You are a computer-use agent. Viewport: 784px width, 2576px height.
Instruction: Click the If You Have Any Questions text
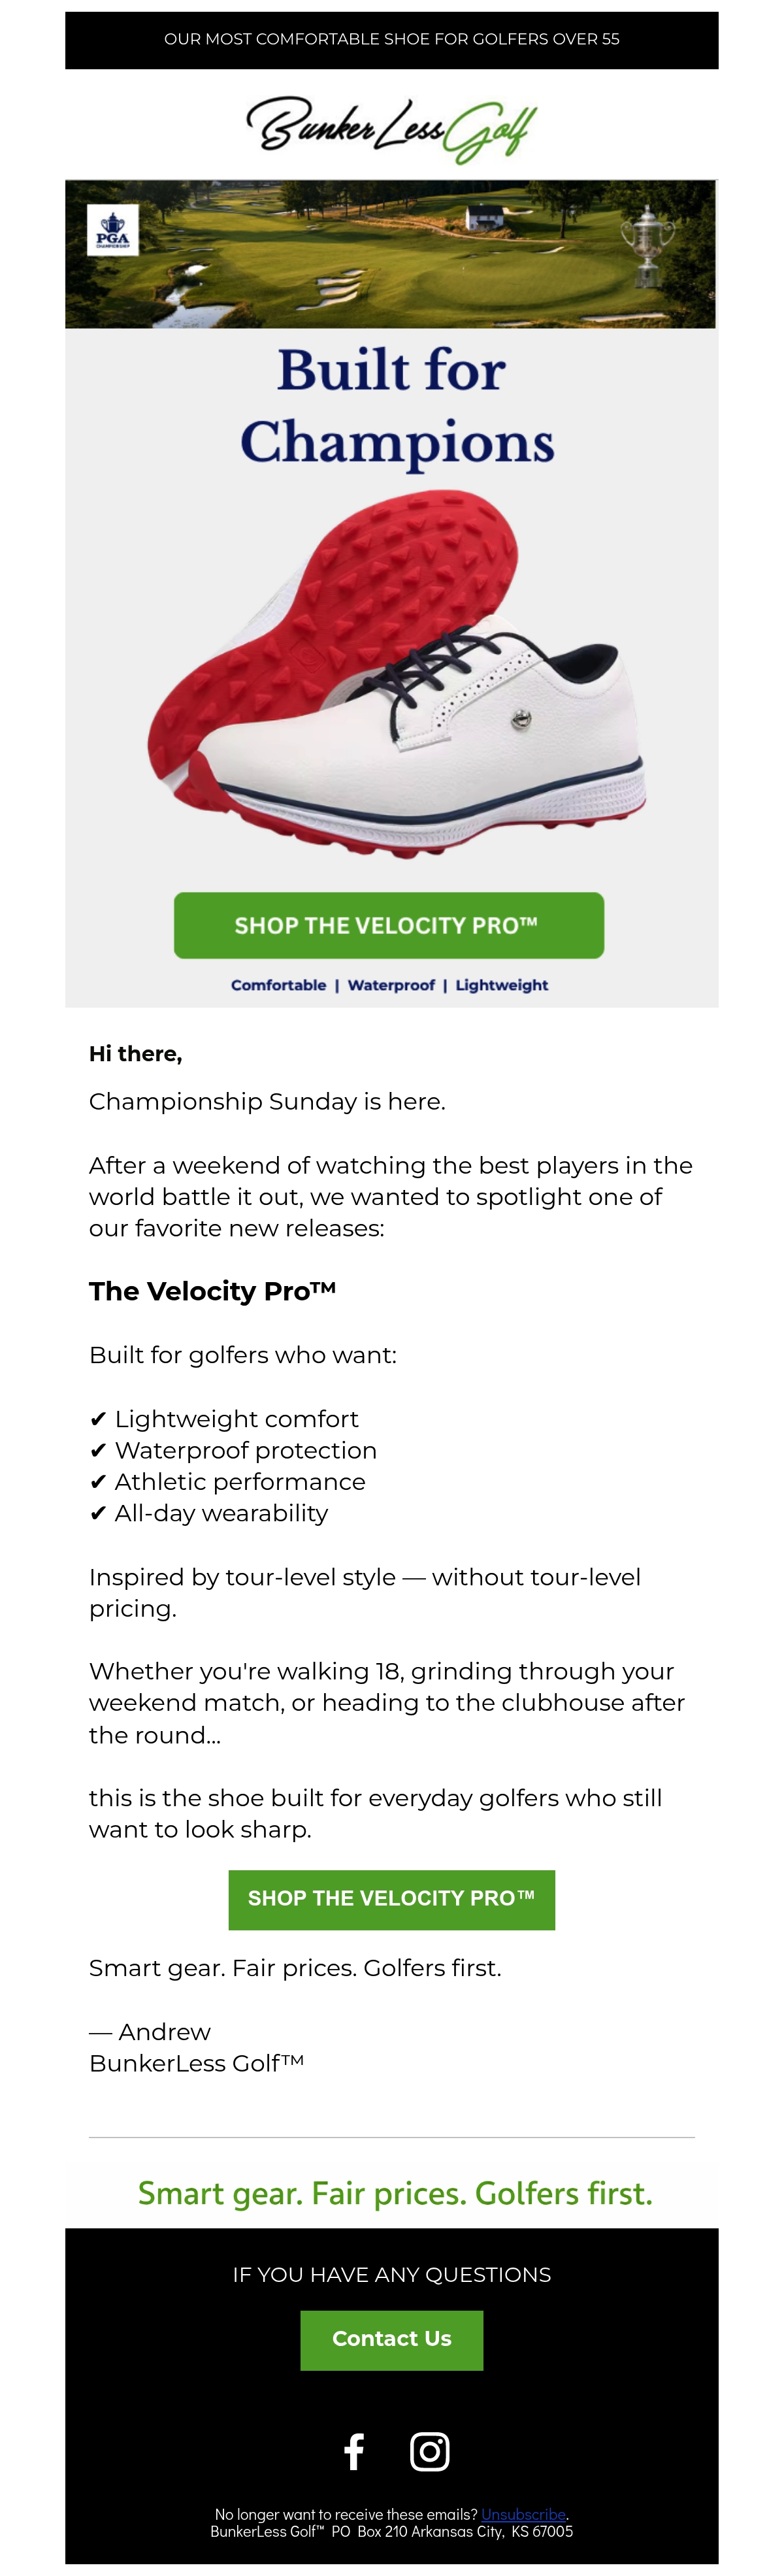pyautogui.click(x=392, y=2274)
